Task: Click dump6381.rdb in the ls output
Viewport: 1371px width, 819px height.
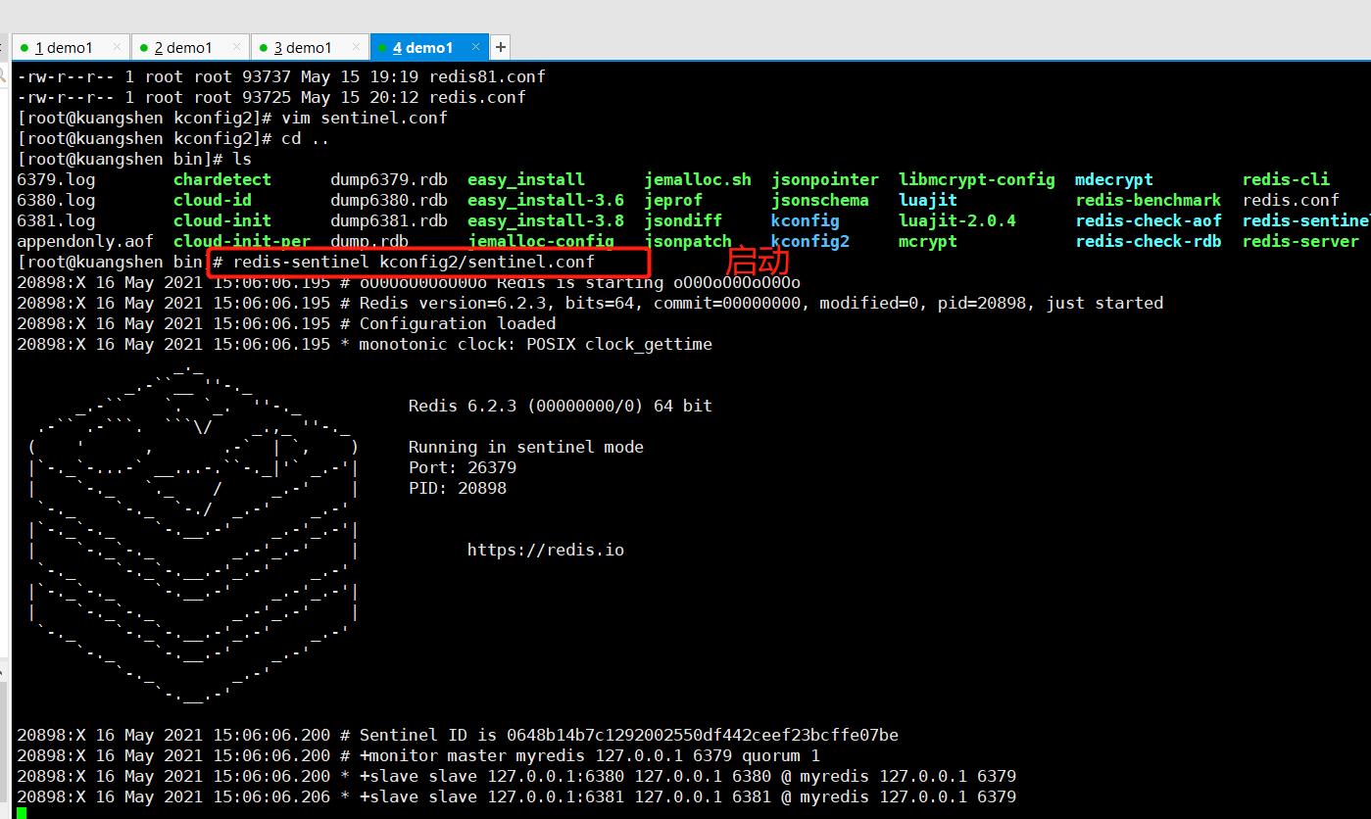Action: click(x=389, y=220)
